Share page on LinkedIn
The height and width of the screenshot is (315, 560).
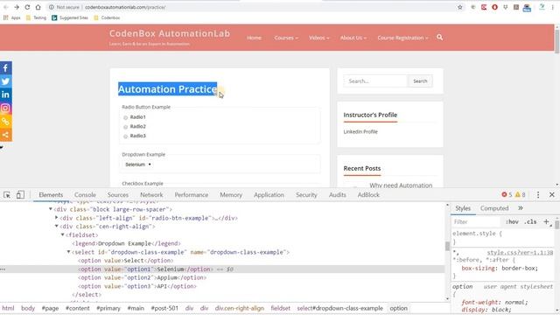pyautogui.click(x=6, y=94)
